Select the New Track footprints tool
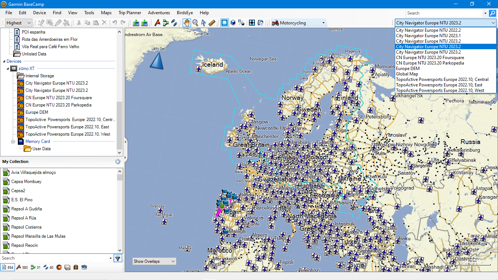498x280 pixels. click(x=174, y=23)
